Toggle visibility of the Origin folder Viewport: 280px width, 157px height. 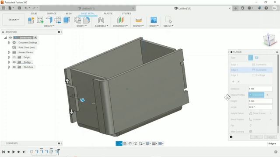pos(14,57)
